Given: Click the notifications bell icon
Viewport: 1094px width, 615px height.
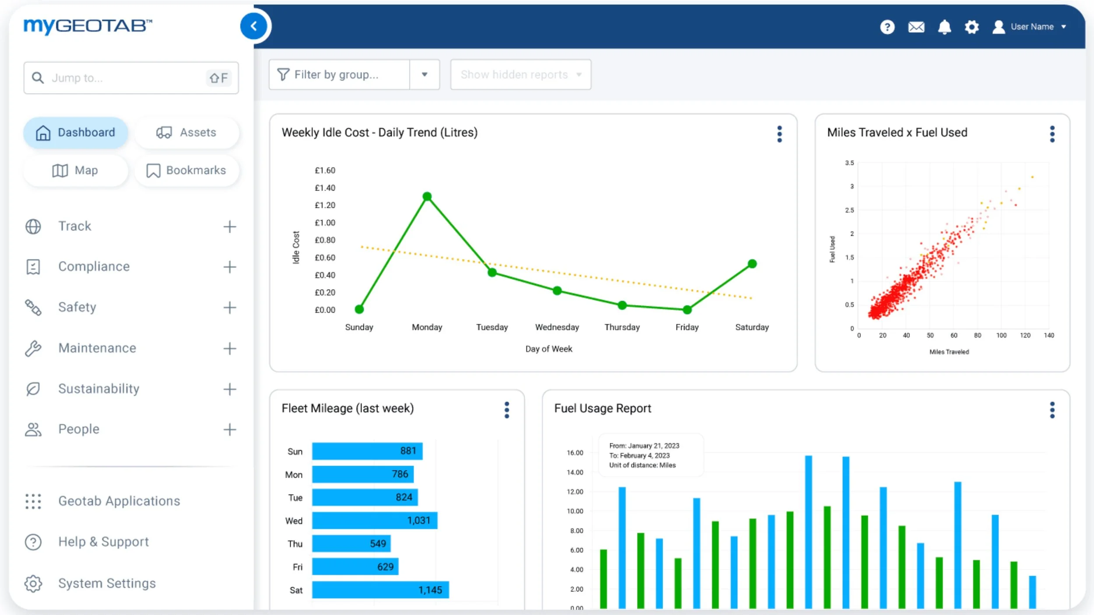Looking at the screenshot, I should point(944,27).
